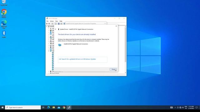Collapse the Network adapters category
This screenshot has width=200, height=112.
[x=49, y=51]
